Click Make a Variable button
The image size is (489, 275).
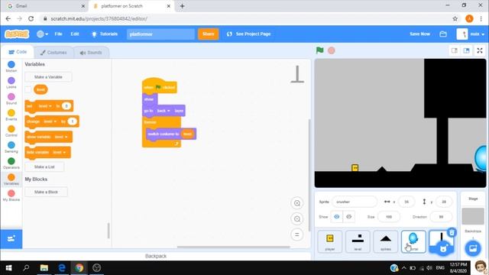[48, 76]
